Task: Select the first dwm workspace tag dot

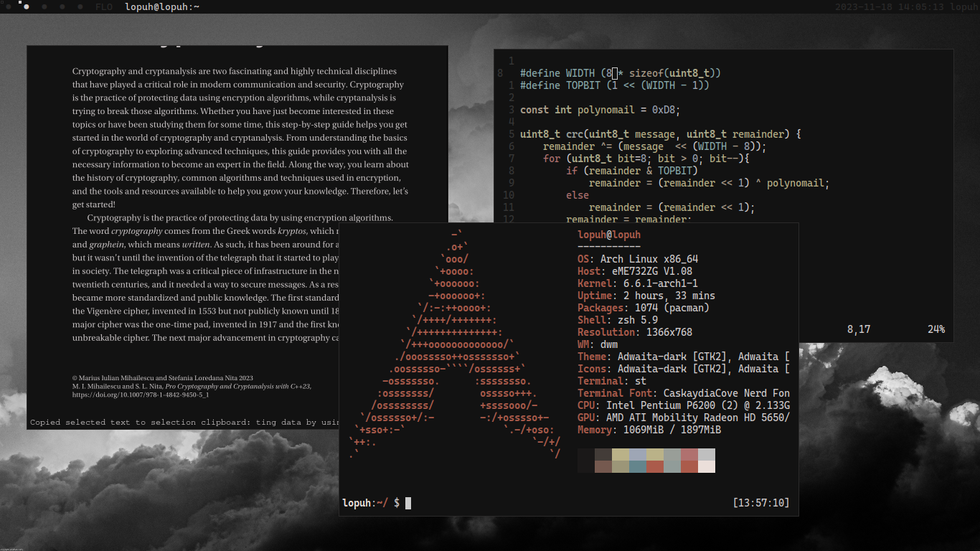Action: pos(9,6)
